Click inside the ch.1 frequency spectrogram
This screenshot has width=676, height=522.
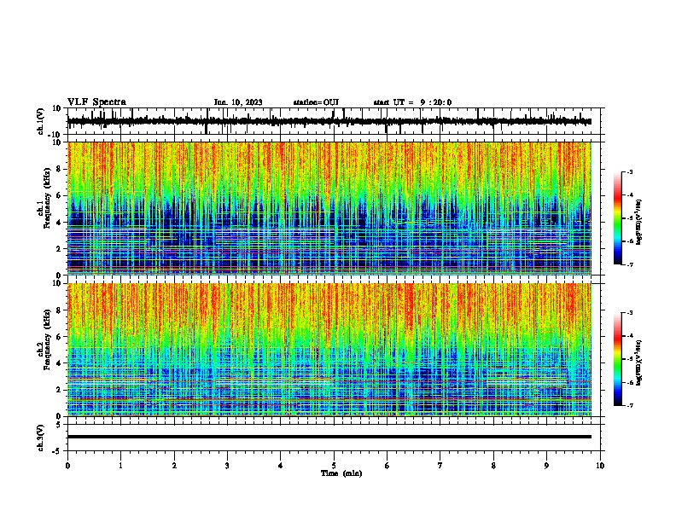(329, 208)
